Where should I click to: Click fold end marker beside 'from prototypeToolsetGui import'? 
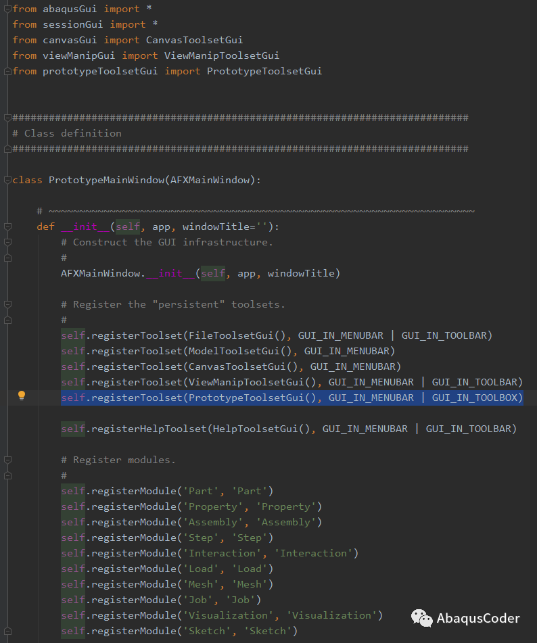pyautogui.click(x=7, y=72)
